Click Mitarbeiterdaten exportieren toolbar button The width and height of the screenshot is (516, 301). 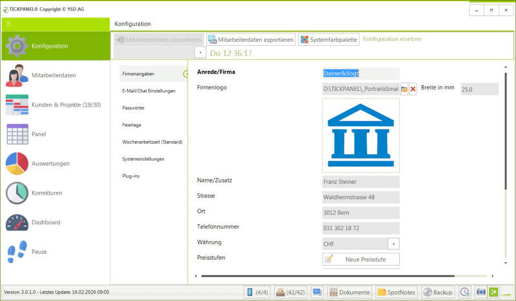(251, 39)
